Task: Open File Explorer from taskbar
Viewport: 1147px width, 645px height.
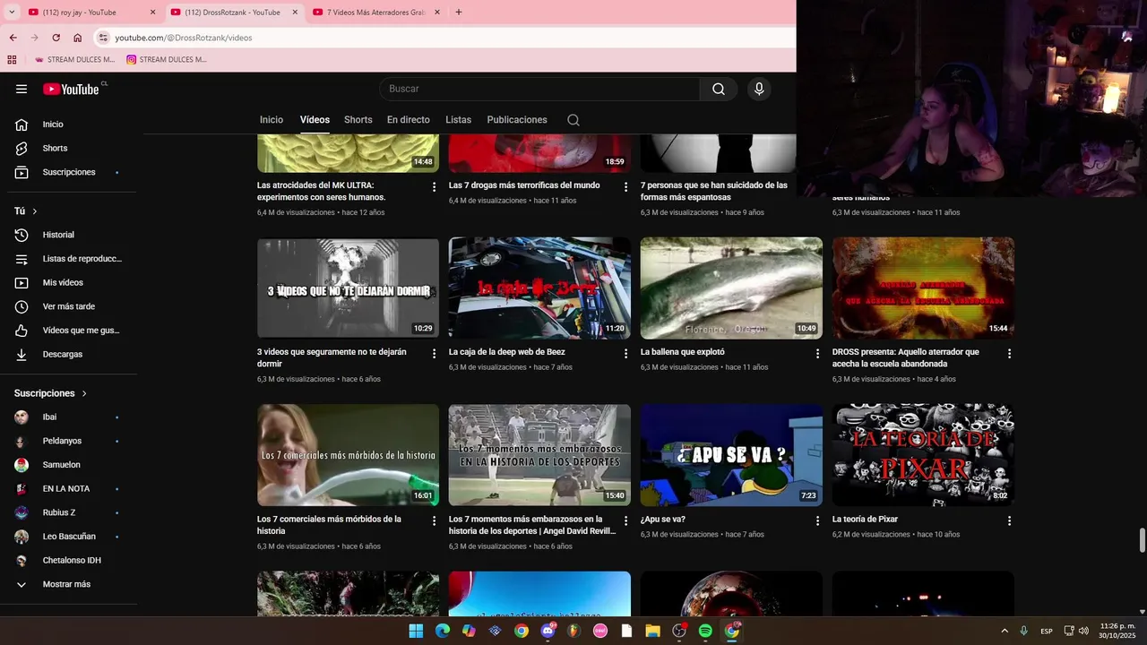Action: [652, 631]
